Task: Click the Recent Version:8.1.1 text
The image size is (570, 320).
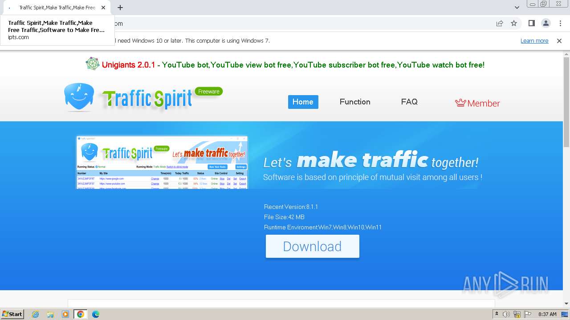Action: 291,207
